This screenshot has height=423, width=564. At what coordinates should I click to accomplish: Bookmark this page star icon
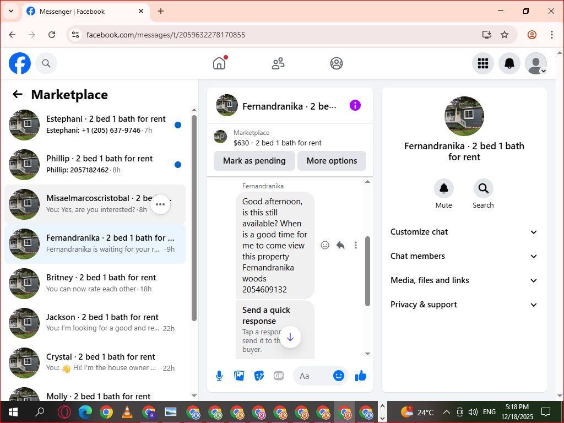click(505, 35)
